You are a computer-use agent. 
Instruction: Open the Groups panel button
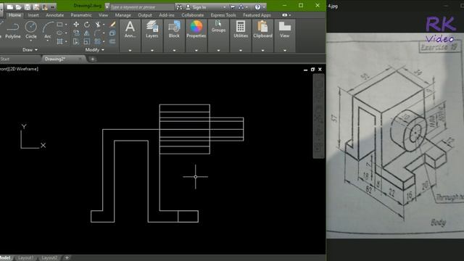[x=218, y=27]
